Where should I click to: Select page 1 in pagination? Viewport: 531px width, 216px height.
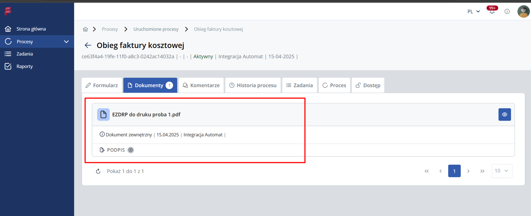point(454,171)
